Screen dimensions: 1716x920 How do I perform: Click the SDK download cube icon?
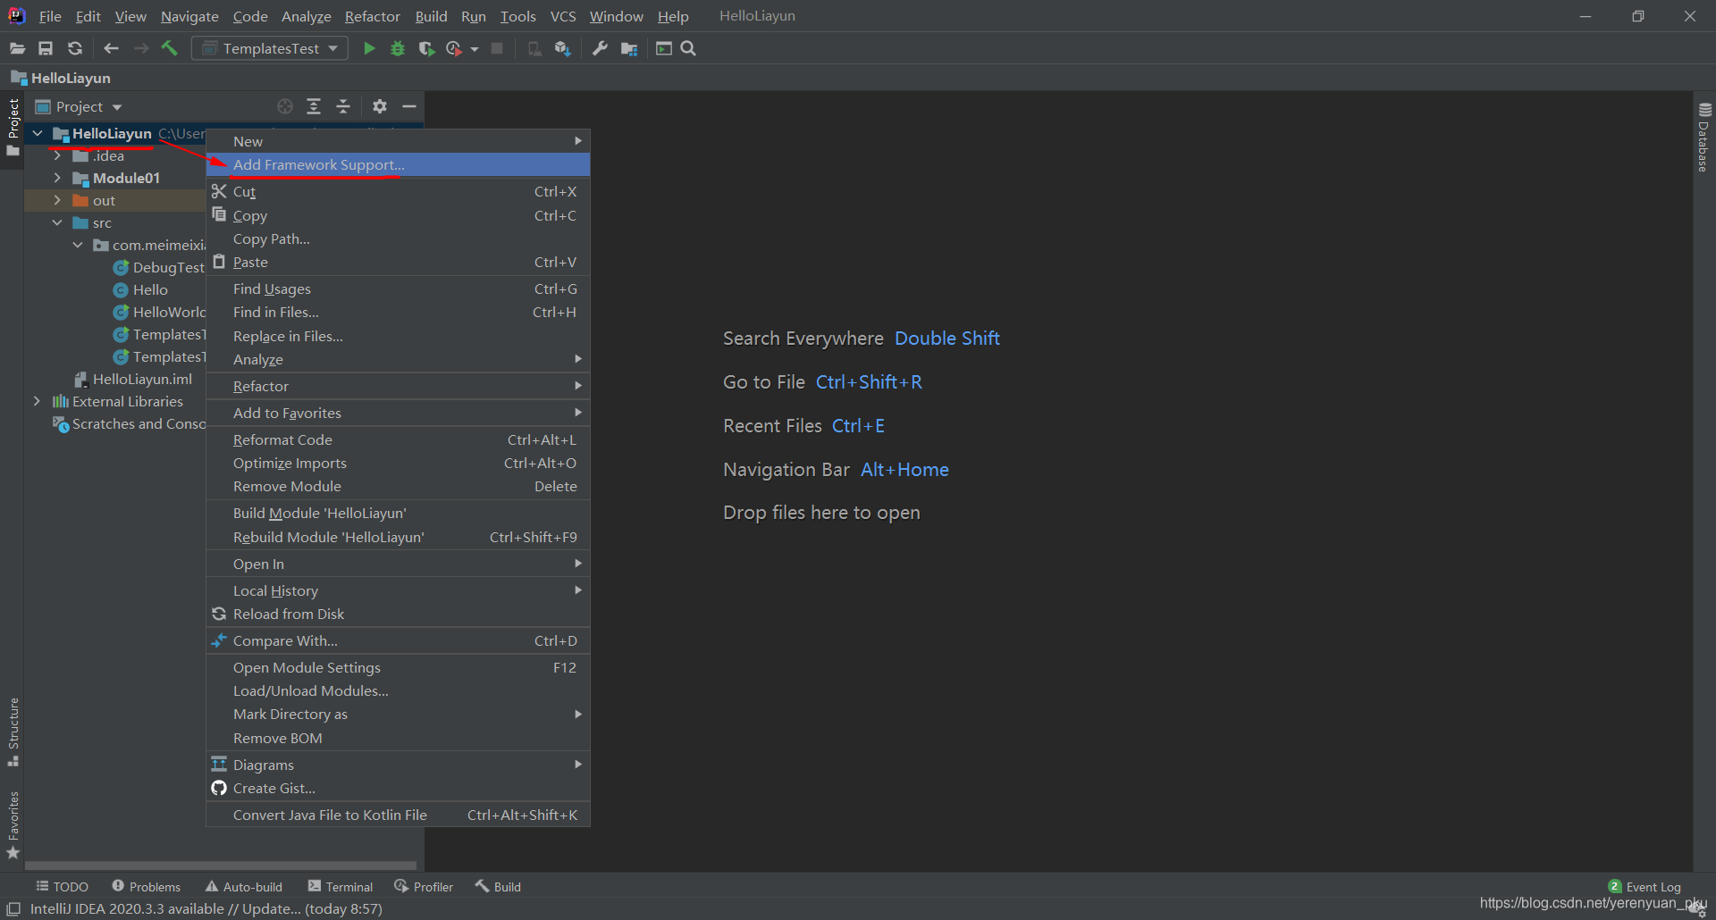[562, 48]
